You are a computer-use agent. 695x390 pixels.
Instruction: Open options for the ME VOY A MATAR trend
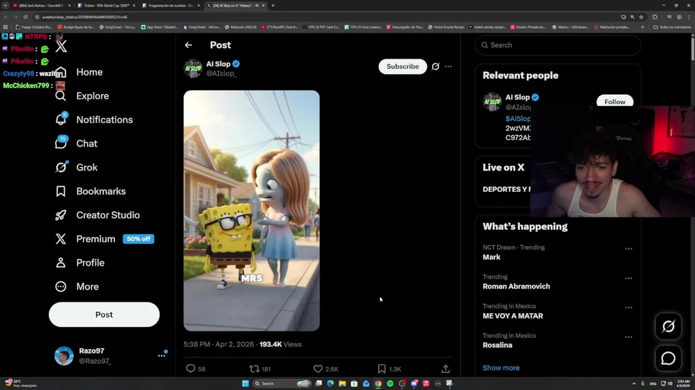tap(629, 307)
